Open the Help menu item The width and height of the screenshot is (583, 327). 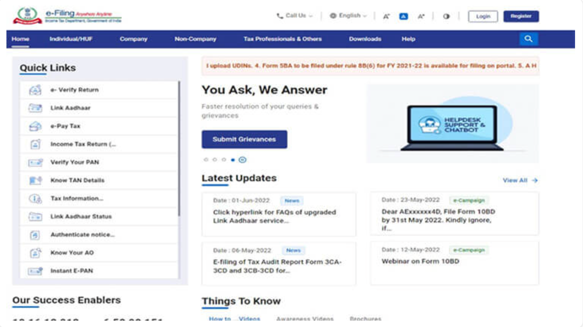[x=408, y=39]
